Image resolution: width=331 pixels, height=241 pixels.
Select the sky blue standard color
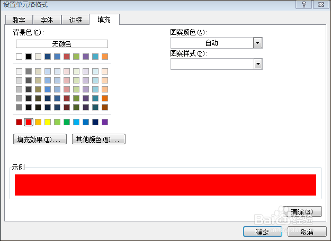(x=76, y=122)
